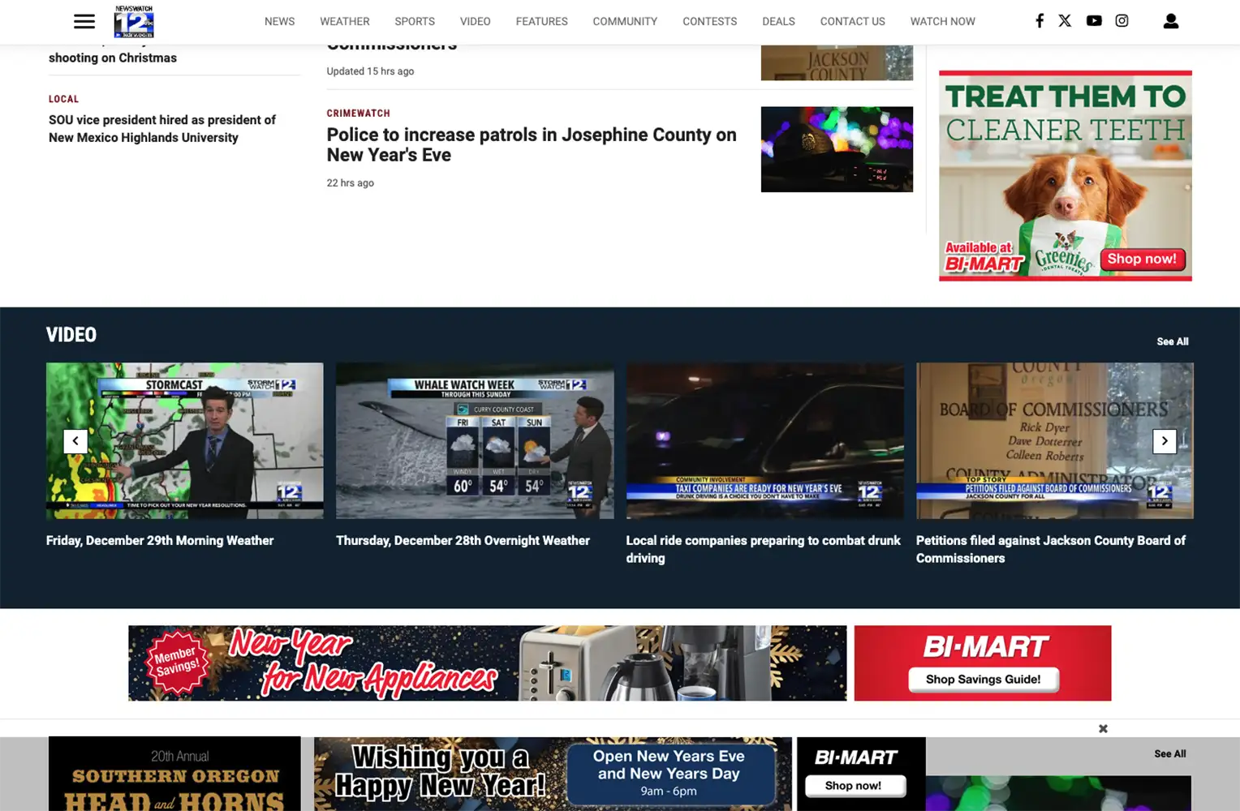Open the Contests menu
1240x811 pixels.
[x=709, y=21]
